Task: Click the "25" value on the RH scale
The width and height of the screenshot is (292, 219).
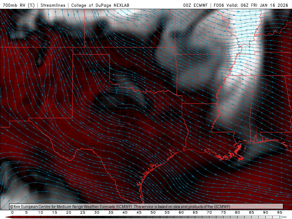Action: (x=83, y=212)
